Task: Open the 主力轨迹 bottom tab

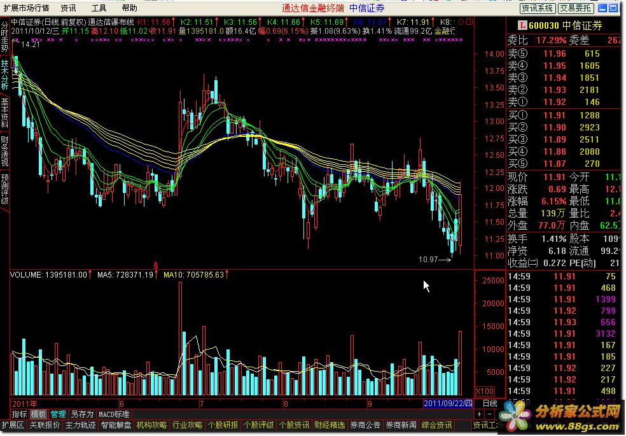Action: [81, 426]
